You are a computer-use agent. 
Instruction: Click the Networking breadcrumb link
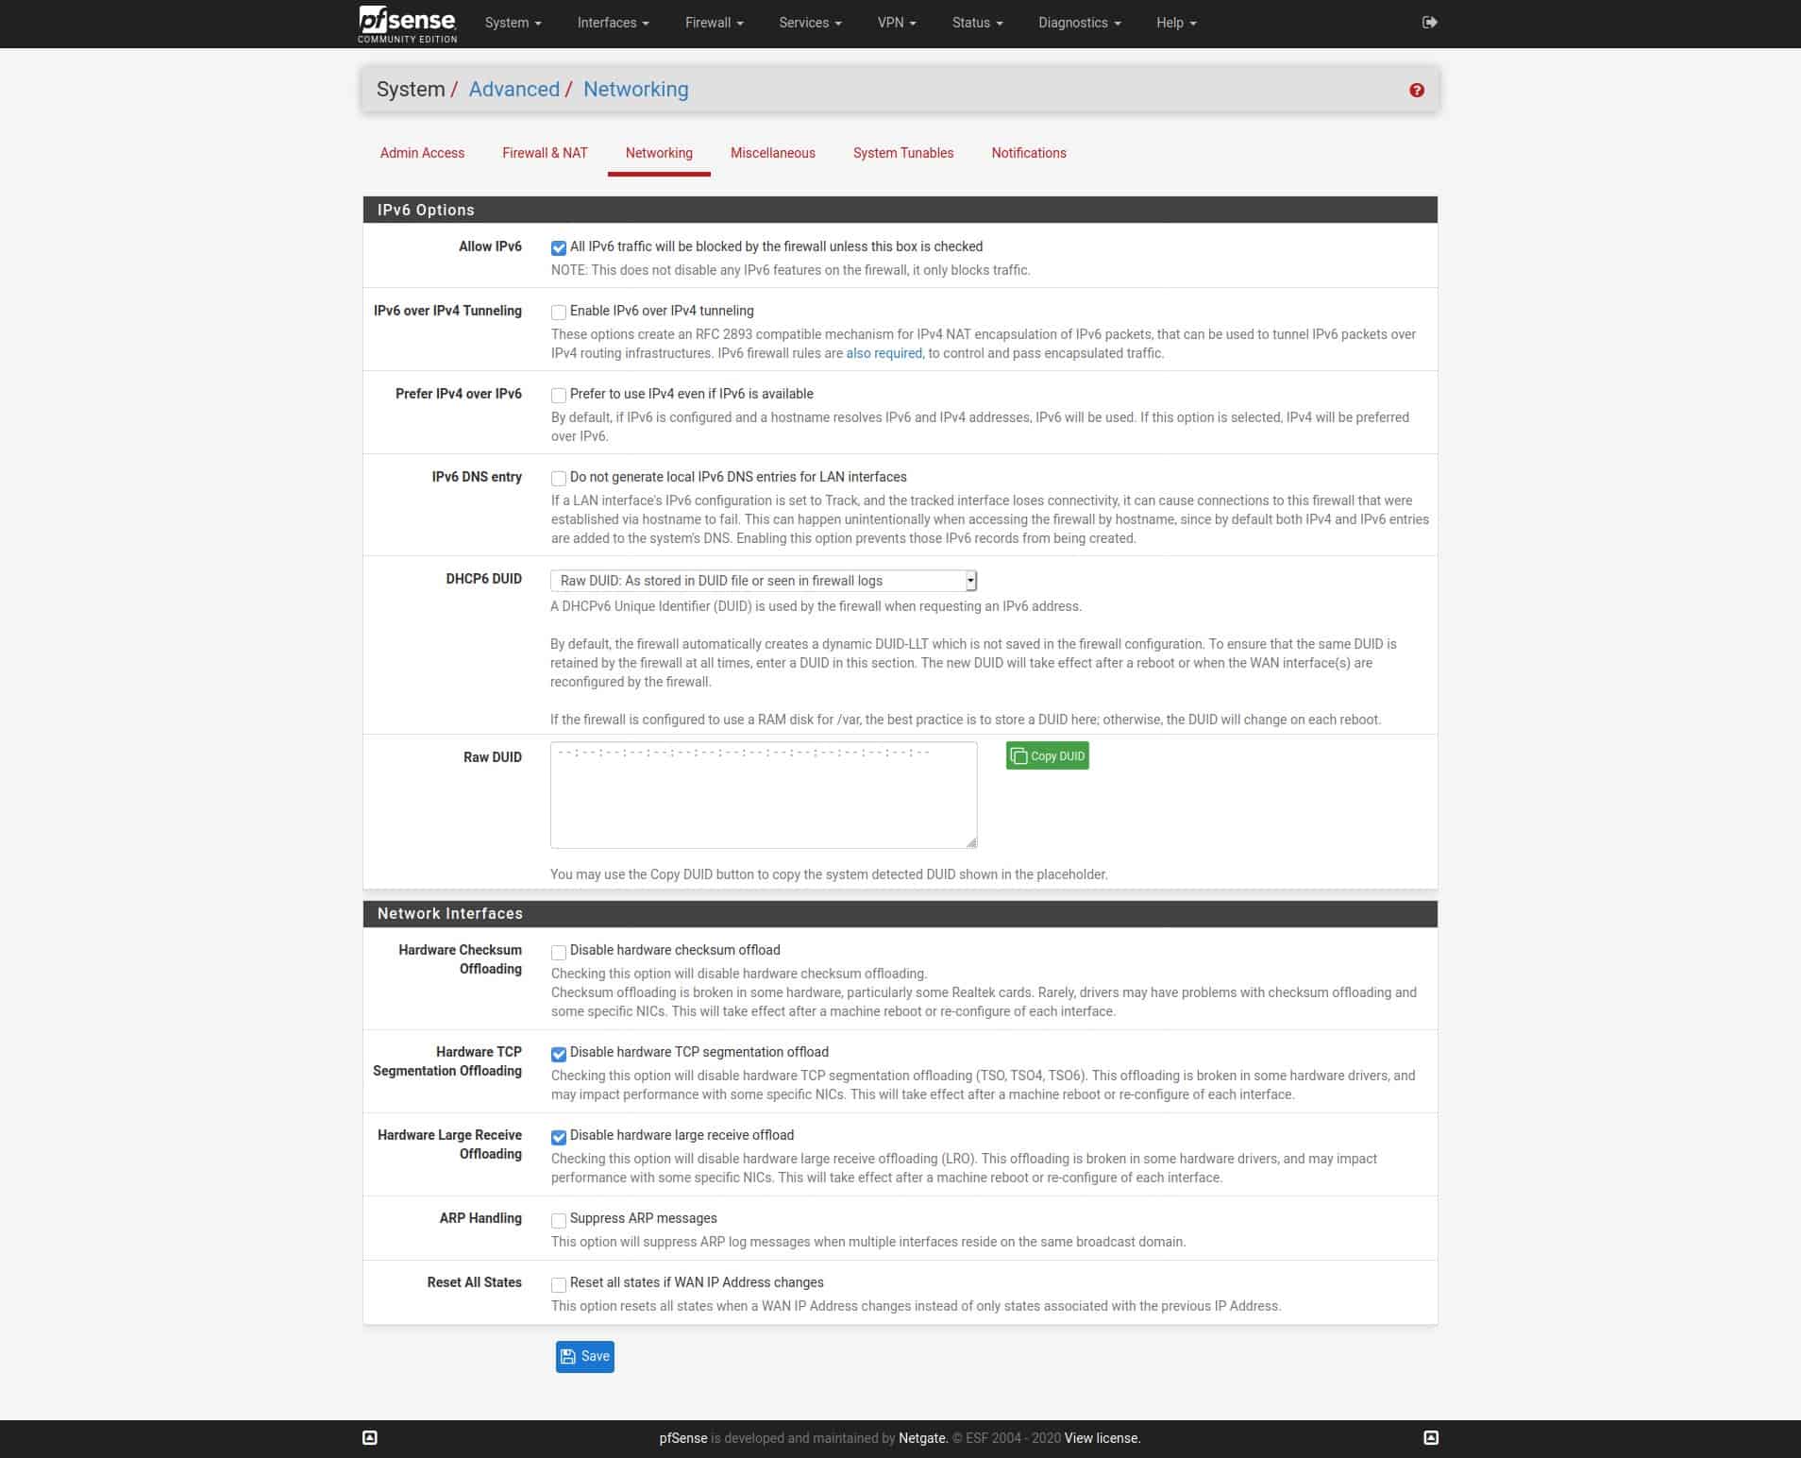(x=635, y=89)
